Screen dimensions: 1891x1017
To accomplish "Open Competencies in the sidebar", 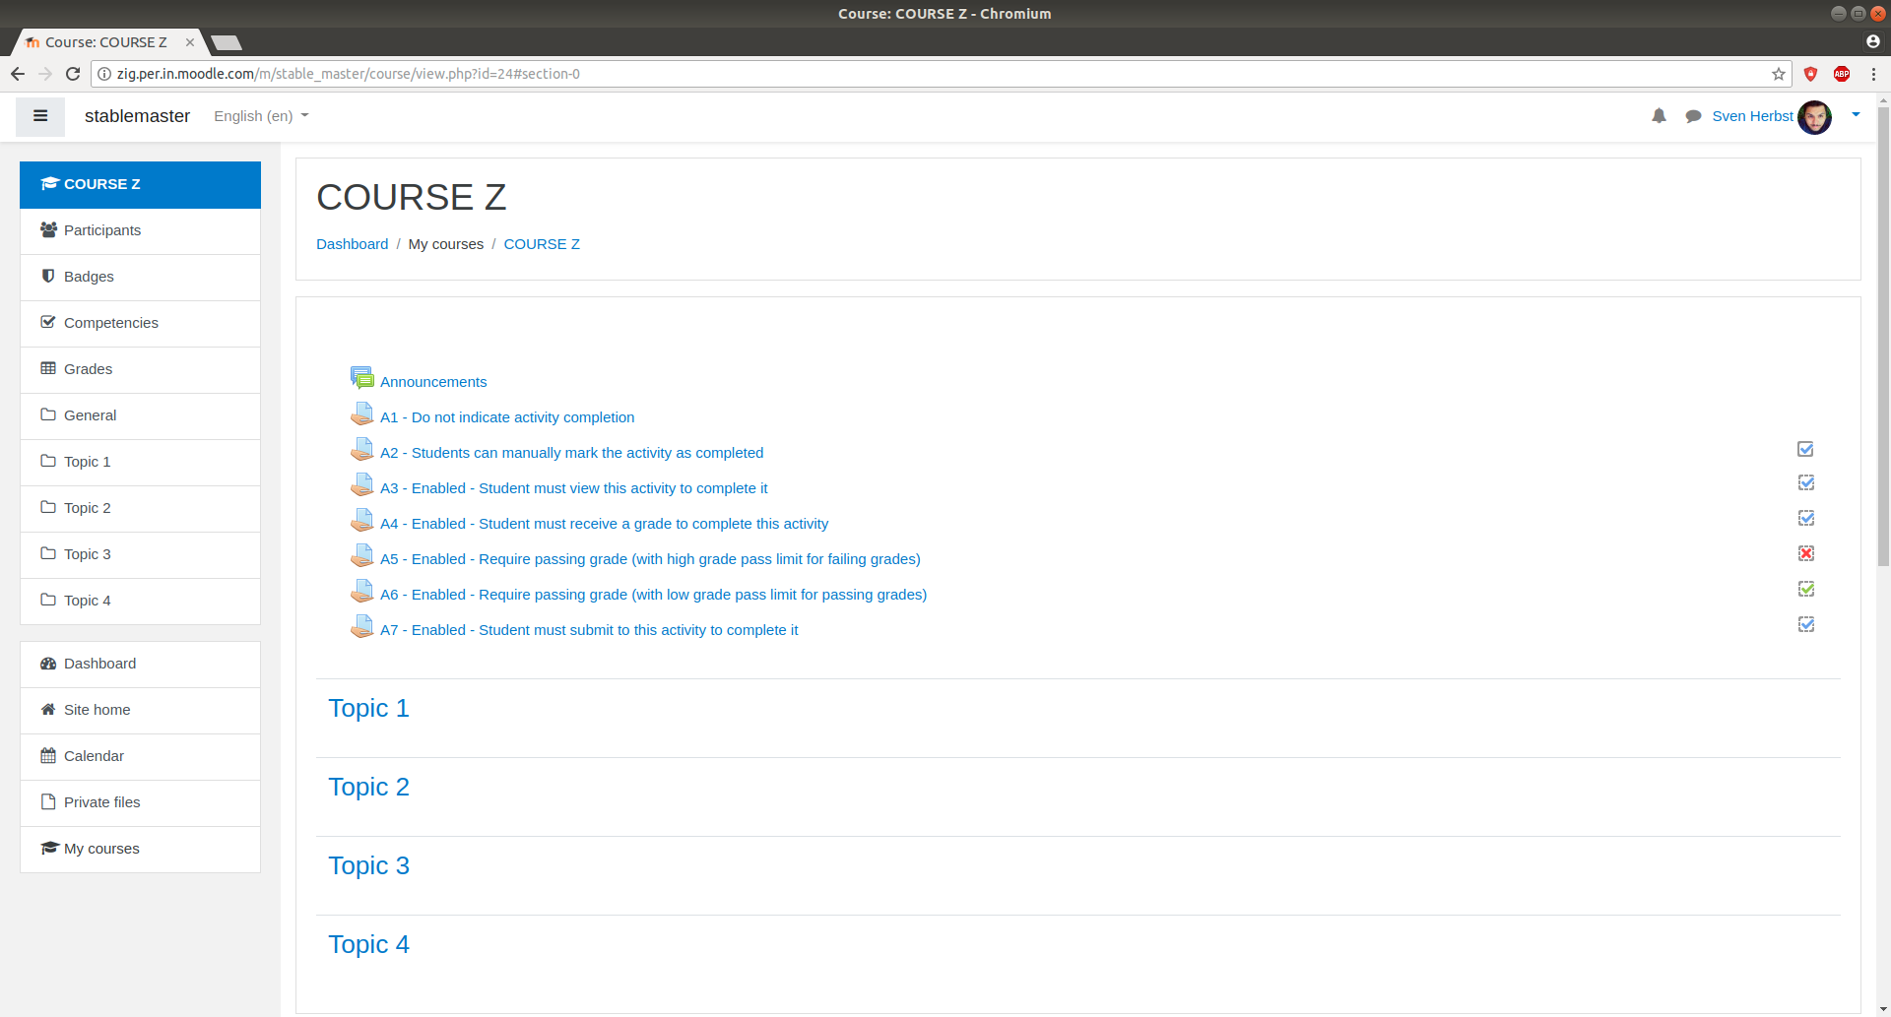I will click(x=140, y=323).
